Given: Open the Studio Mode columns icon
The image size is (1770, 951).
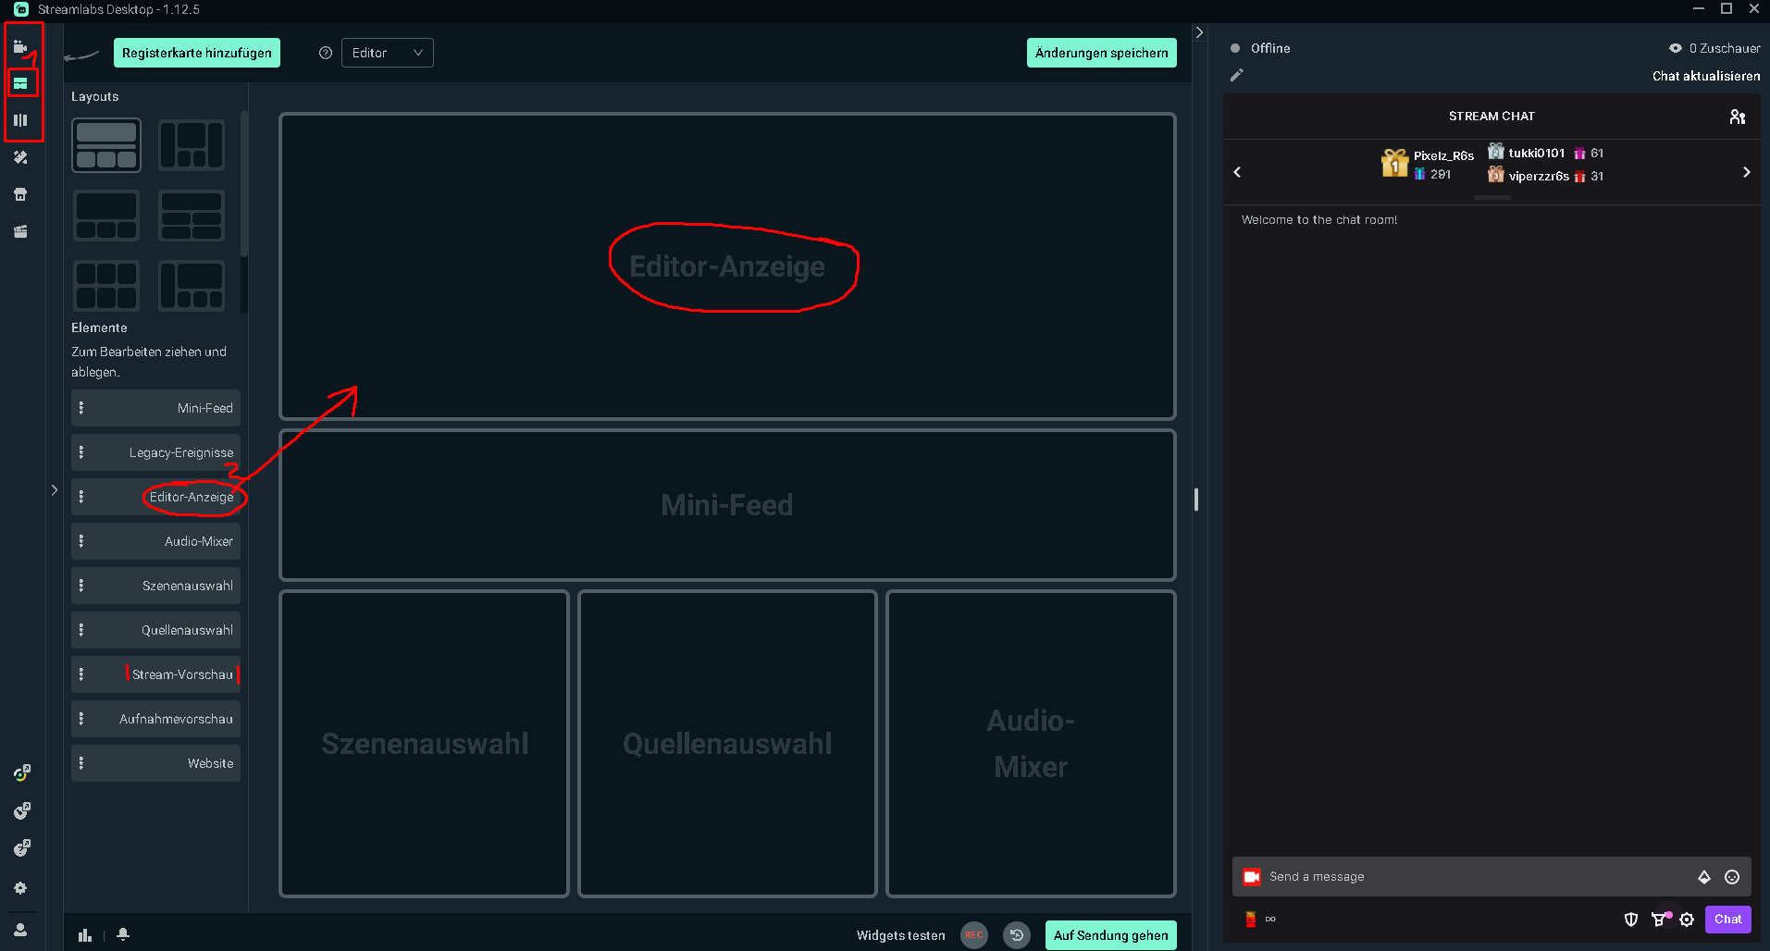Looking at the screenshot, I should (20, 120).
